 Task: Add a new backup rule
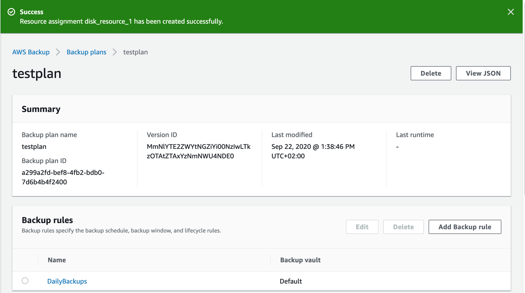coord(464,226)
